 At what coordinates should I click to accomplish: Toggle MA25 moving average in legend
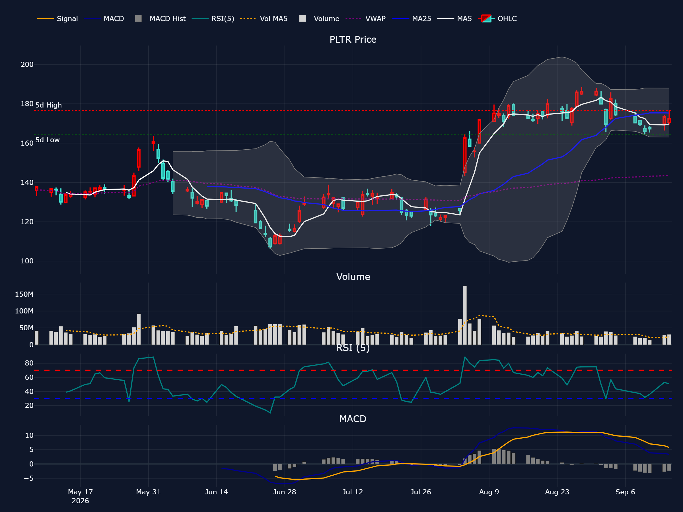click(x=412, y=18)
